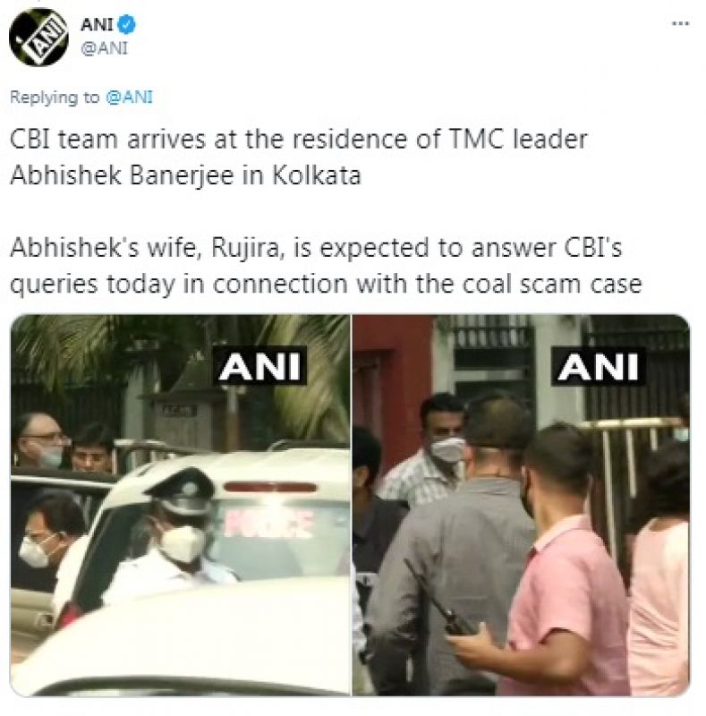Click the bespectacled man behind the car

coord(38,441)
